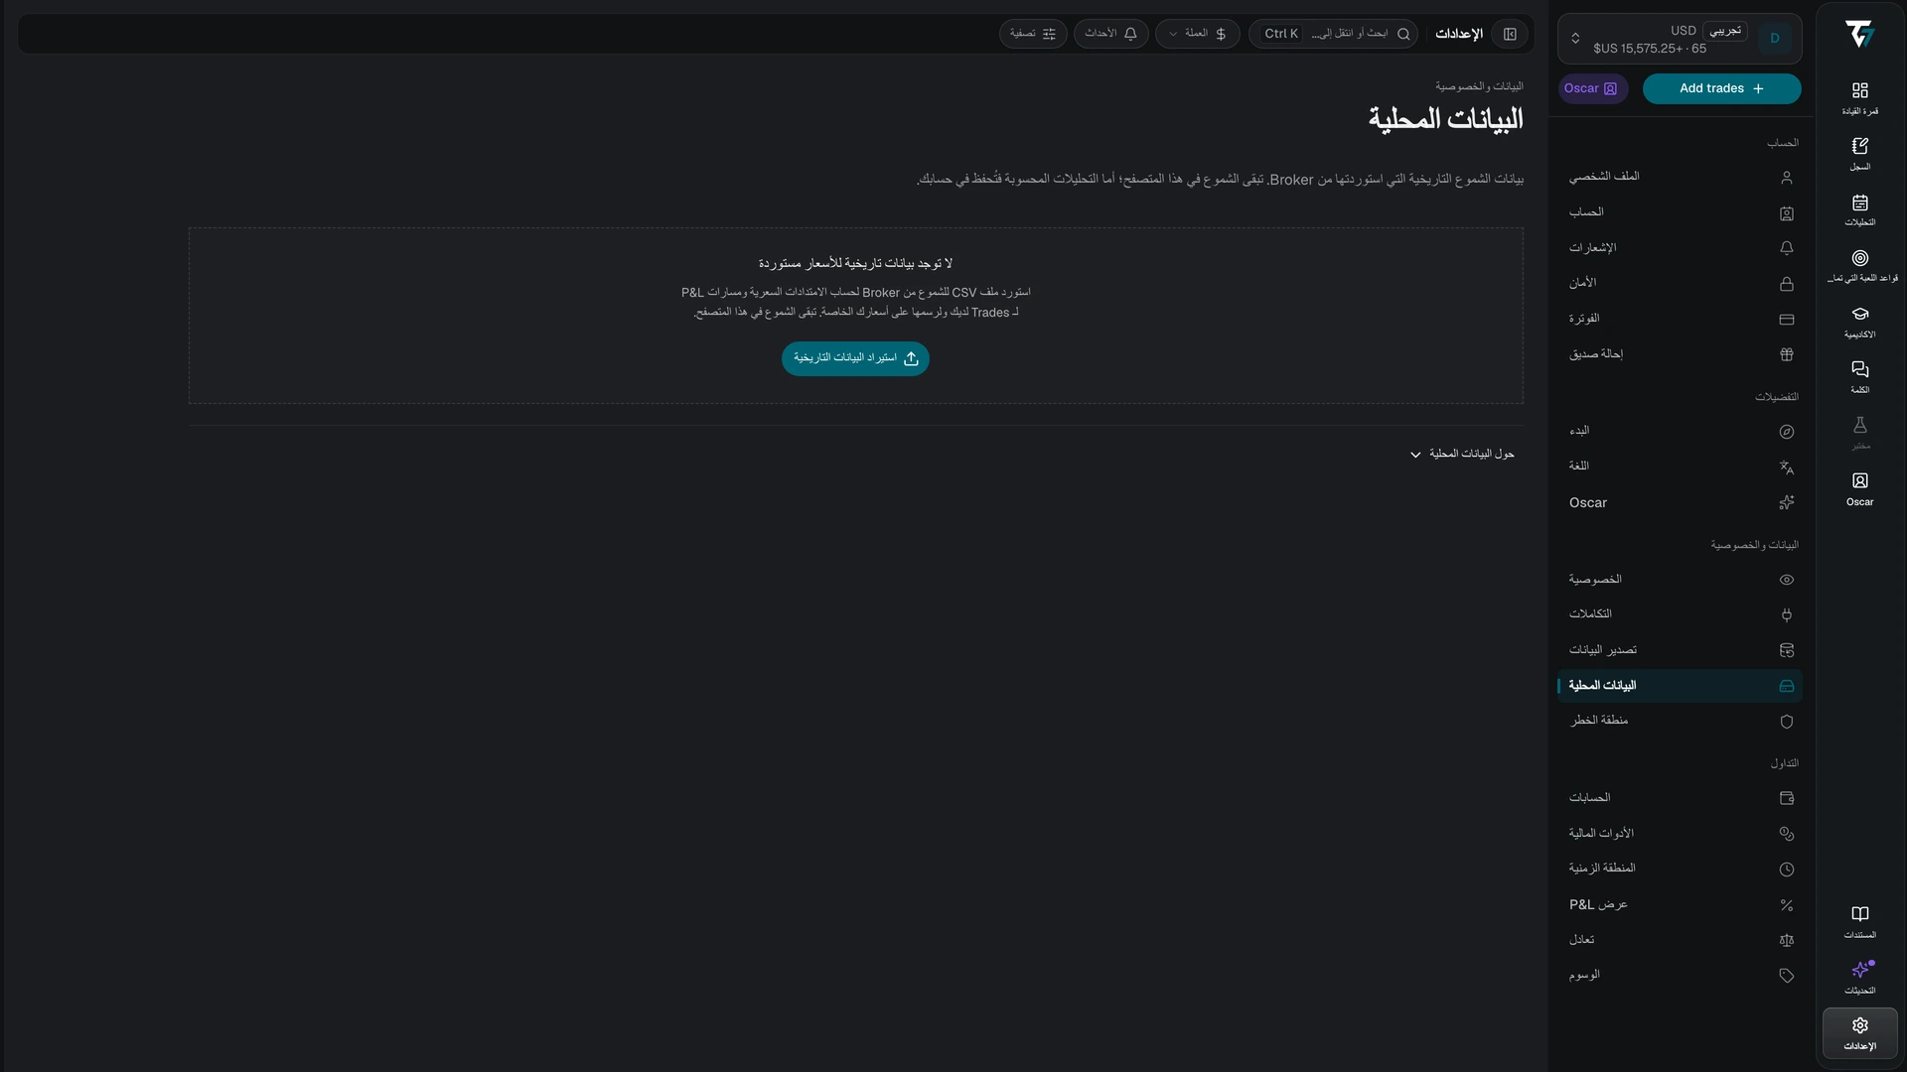Viewport: 1907px width, 1072px height.
Task: Open the chat bubbles rail icon
Action: [x=1859, y=377]
